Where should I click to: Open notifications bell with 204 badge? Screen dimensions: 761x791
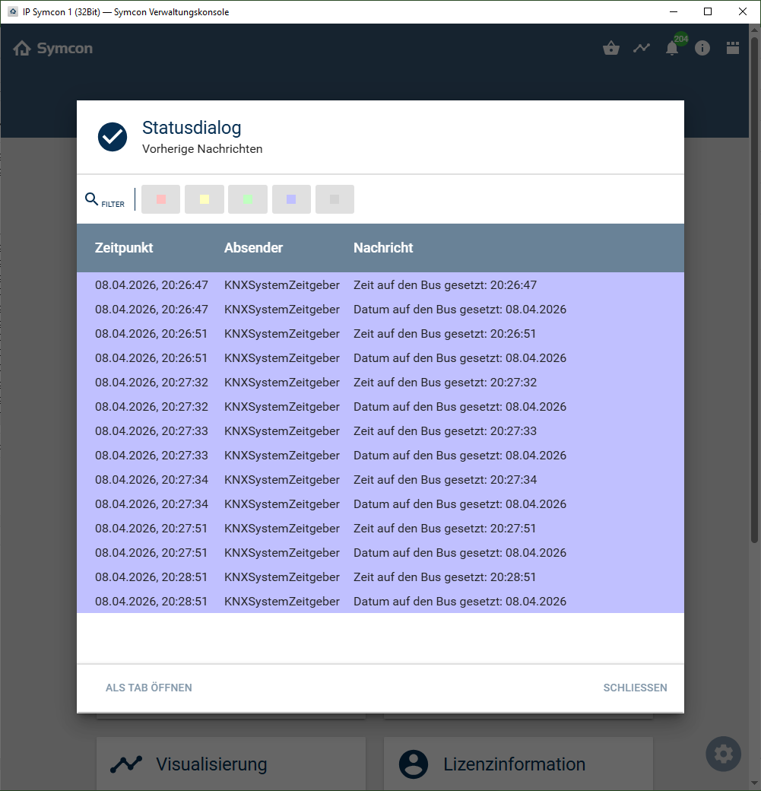pos(672,49)
